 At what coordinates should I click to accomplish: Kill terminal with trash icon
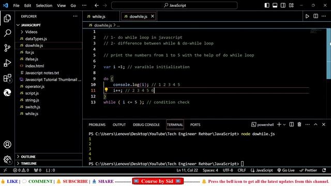pyautogui.click(x=299, y=125)
